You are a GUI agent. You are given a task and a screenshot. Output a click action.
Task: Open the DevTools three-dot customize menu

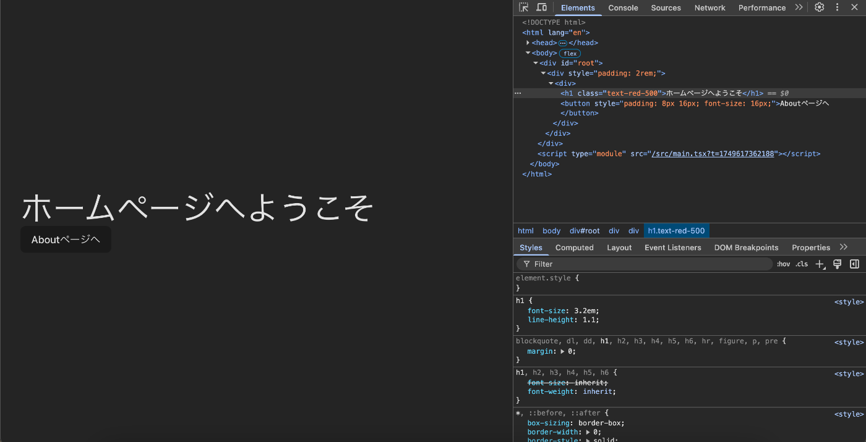pyautogui.click(x=838, y=7)
